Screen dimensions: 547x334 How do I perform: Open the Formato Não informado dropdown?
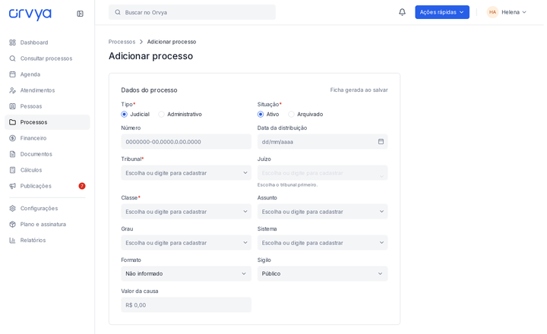click(x=186, y=274)
